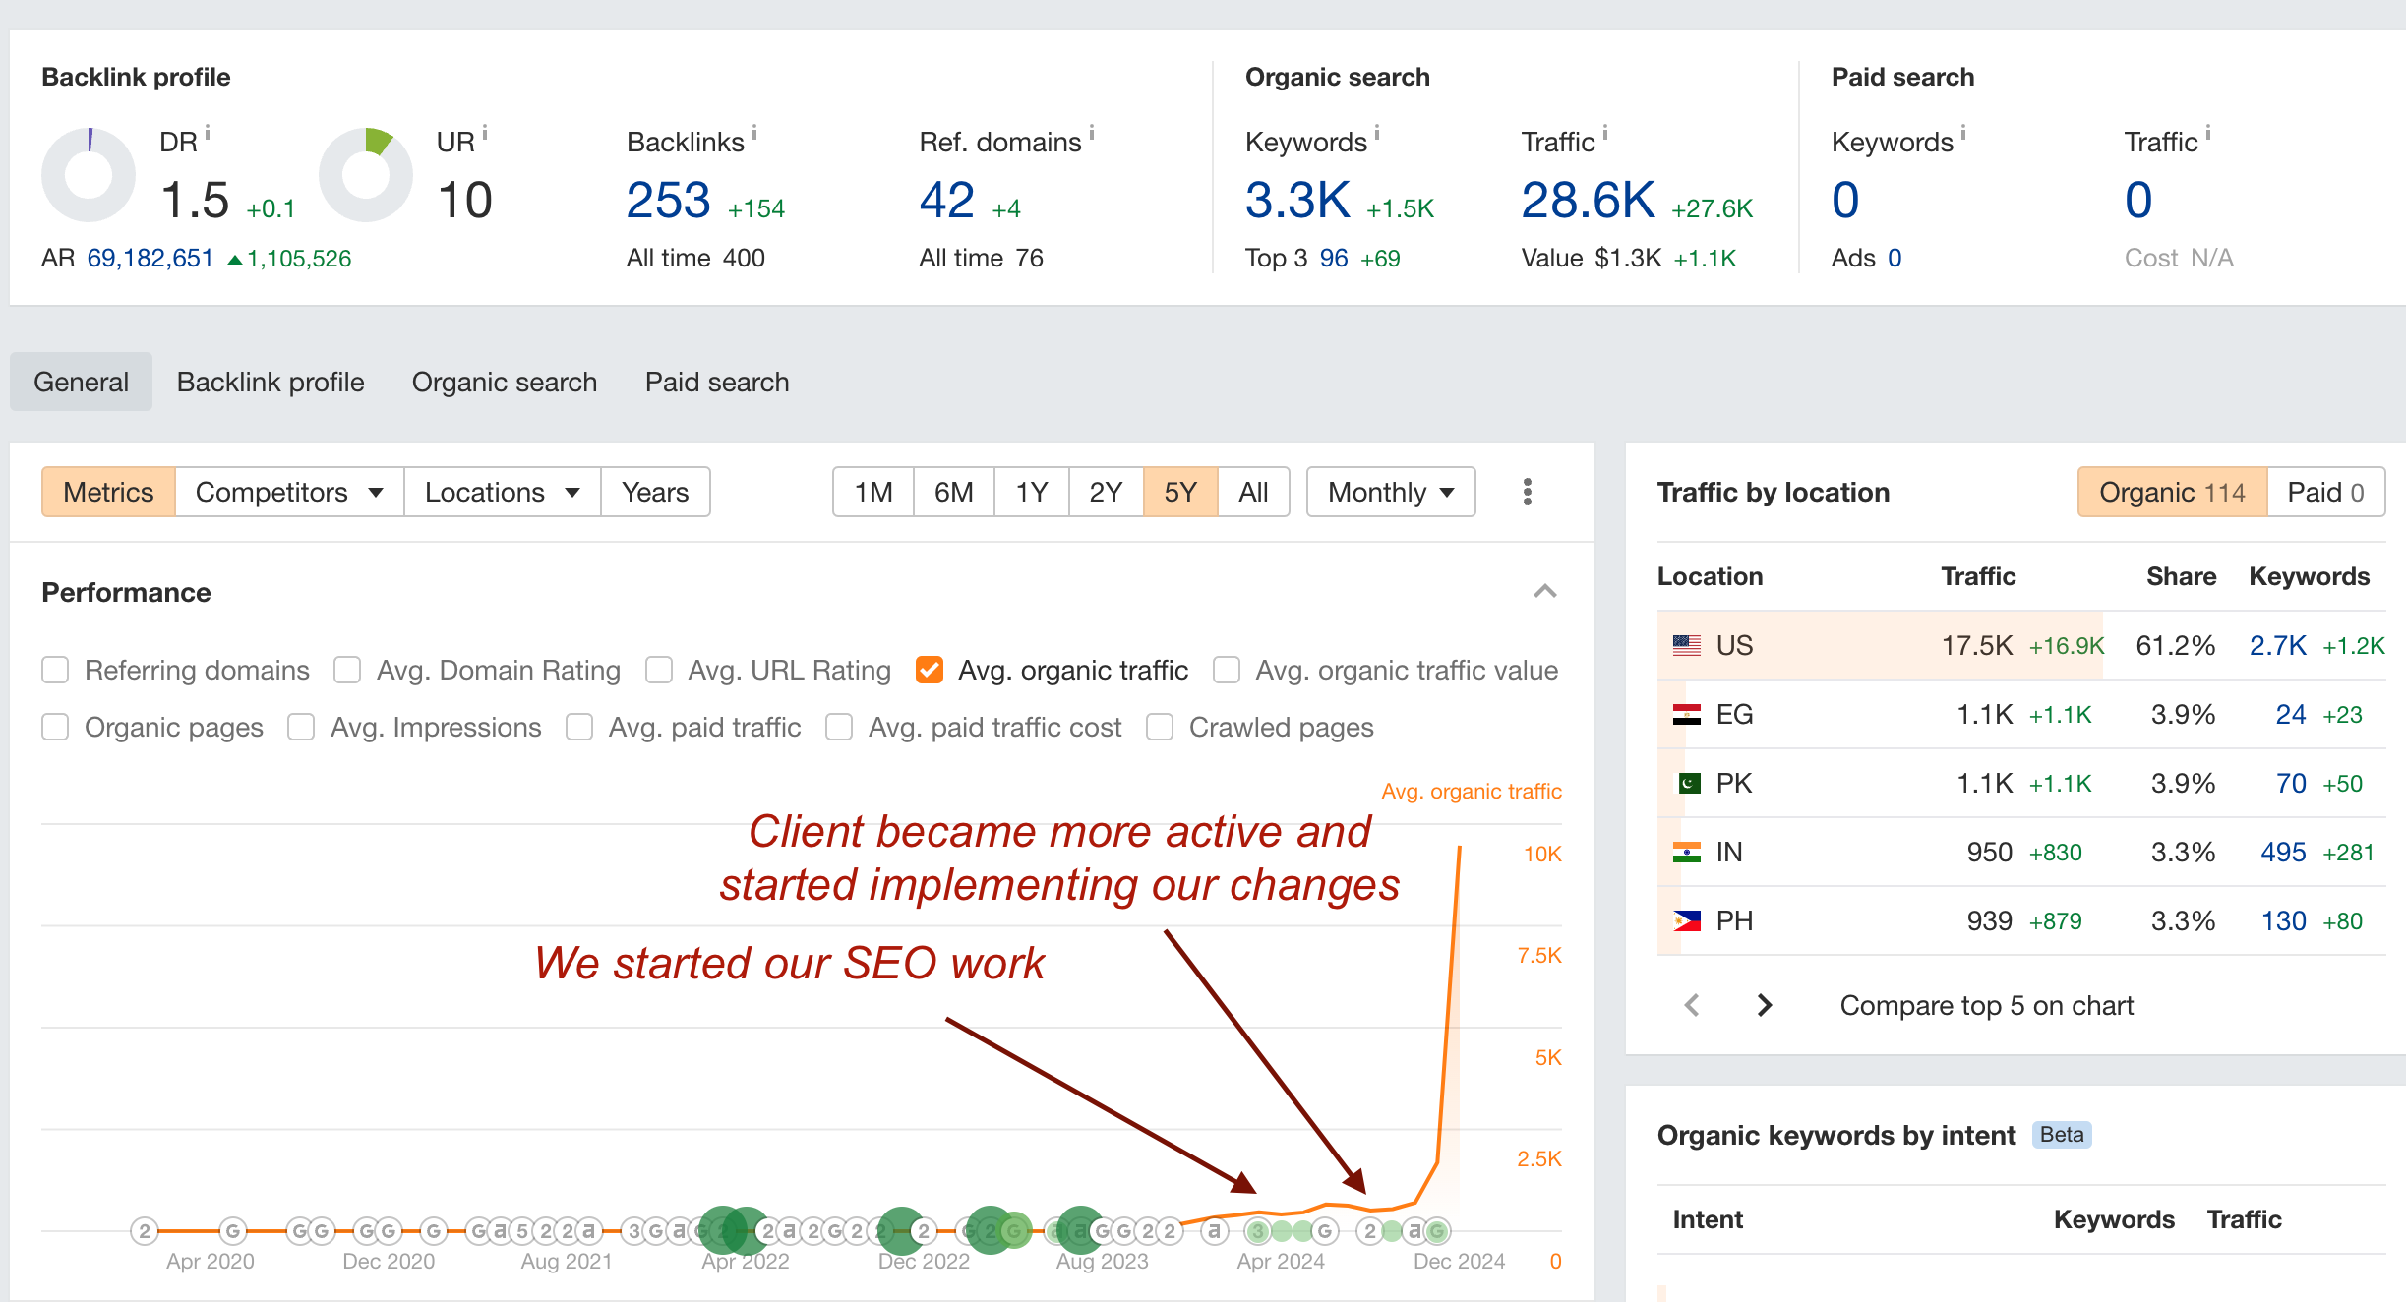The width and height of the screenshot is (2406, 1302).
Task: Set chart range to 1M
Action: coord(873,492)
